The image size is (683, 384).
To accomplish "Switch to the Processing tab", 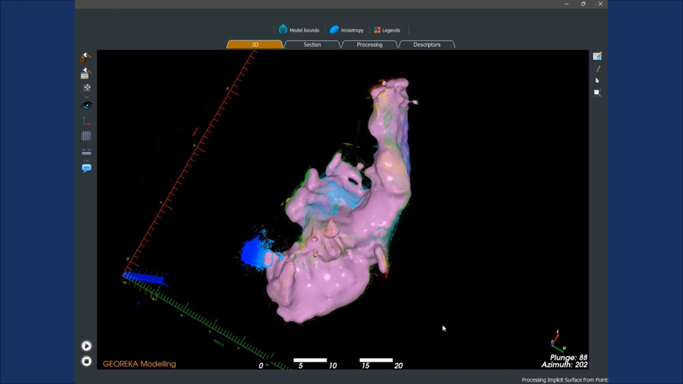I will pos(369,44).
